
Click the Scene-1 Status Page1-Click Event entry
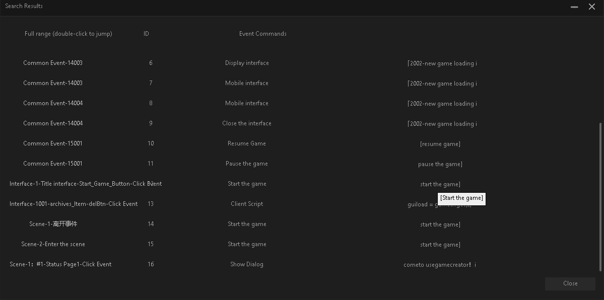[x=60, y=264]
